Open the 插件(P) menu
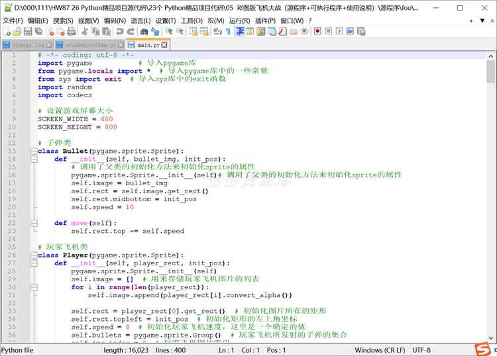Viewport: 497px width, 356px height. pos(265,21)
